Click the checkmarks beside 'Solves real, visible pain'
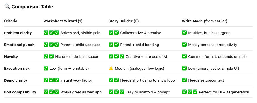 click(x=51, y=33)
